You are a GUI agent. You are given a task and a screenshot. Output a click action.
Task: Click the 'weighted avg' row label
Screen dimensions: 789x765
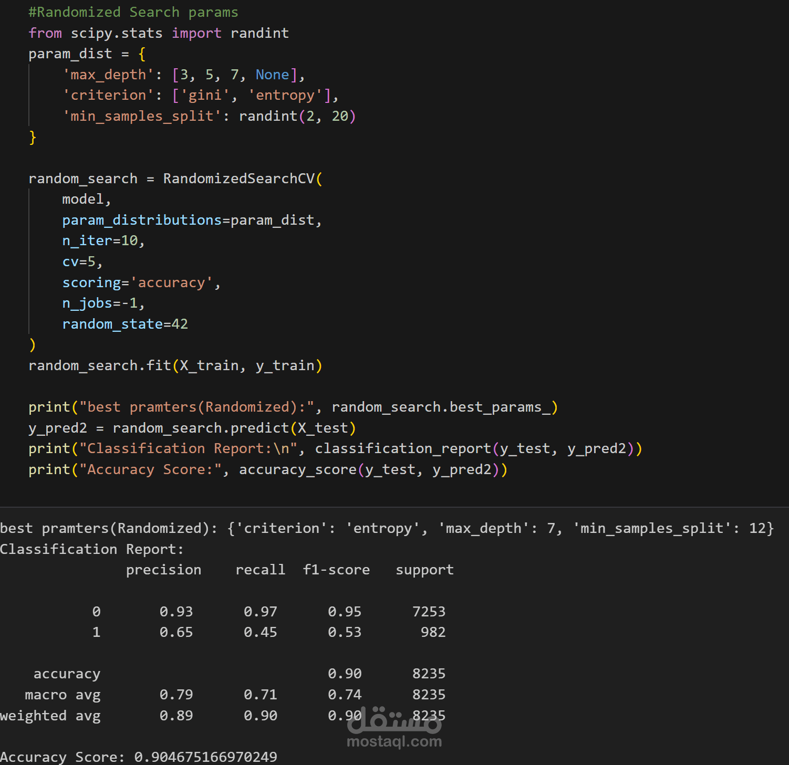[x=50, y=716]
